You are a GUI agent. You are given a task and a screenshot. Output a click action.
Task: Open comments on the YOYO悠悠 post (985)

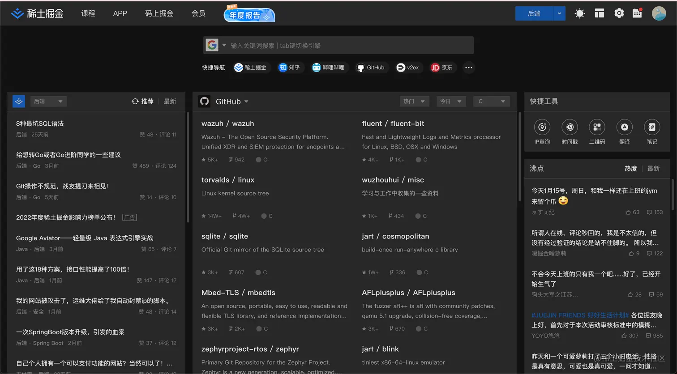click(654, 336)
